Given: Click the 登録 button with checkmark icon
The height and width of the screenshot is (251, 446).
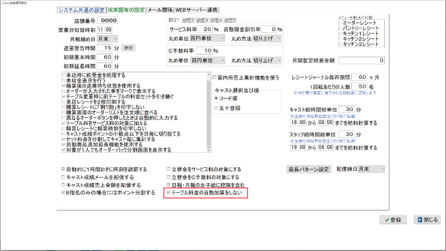Looking at the screenshot, I should pos(392,219).
